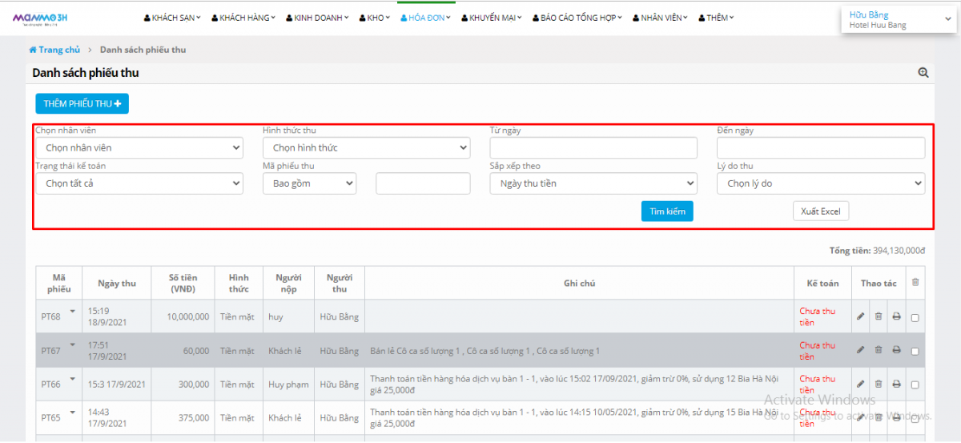The width and height of the screenshot is (961, 443).
Task: Select the checkbox in the PT67 row
Action: [x=915, y=351]
